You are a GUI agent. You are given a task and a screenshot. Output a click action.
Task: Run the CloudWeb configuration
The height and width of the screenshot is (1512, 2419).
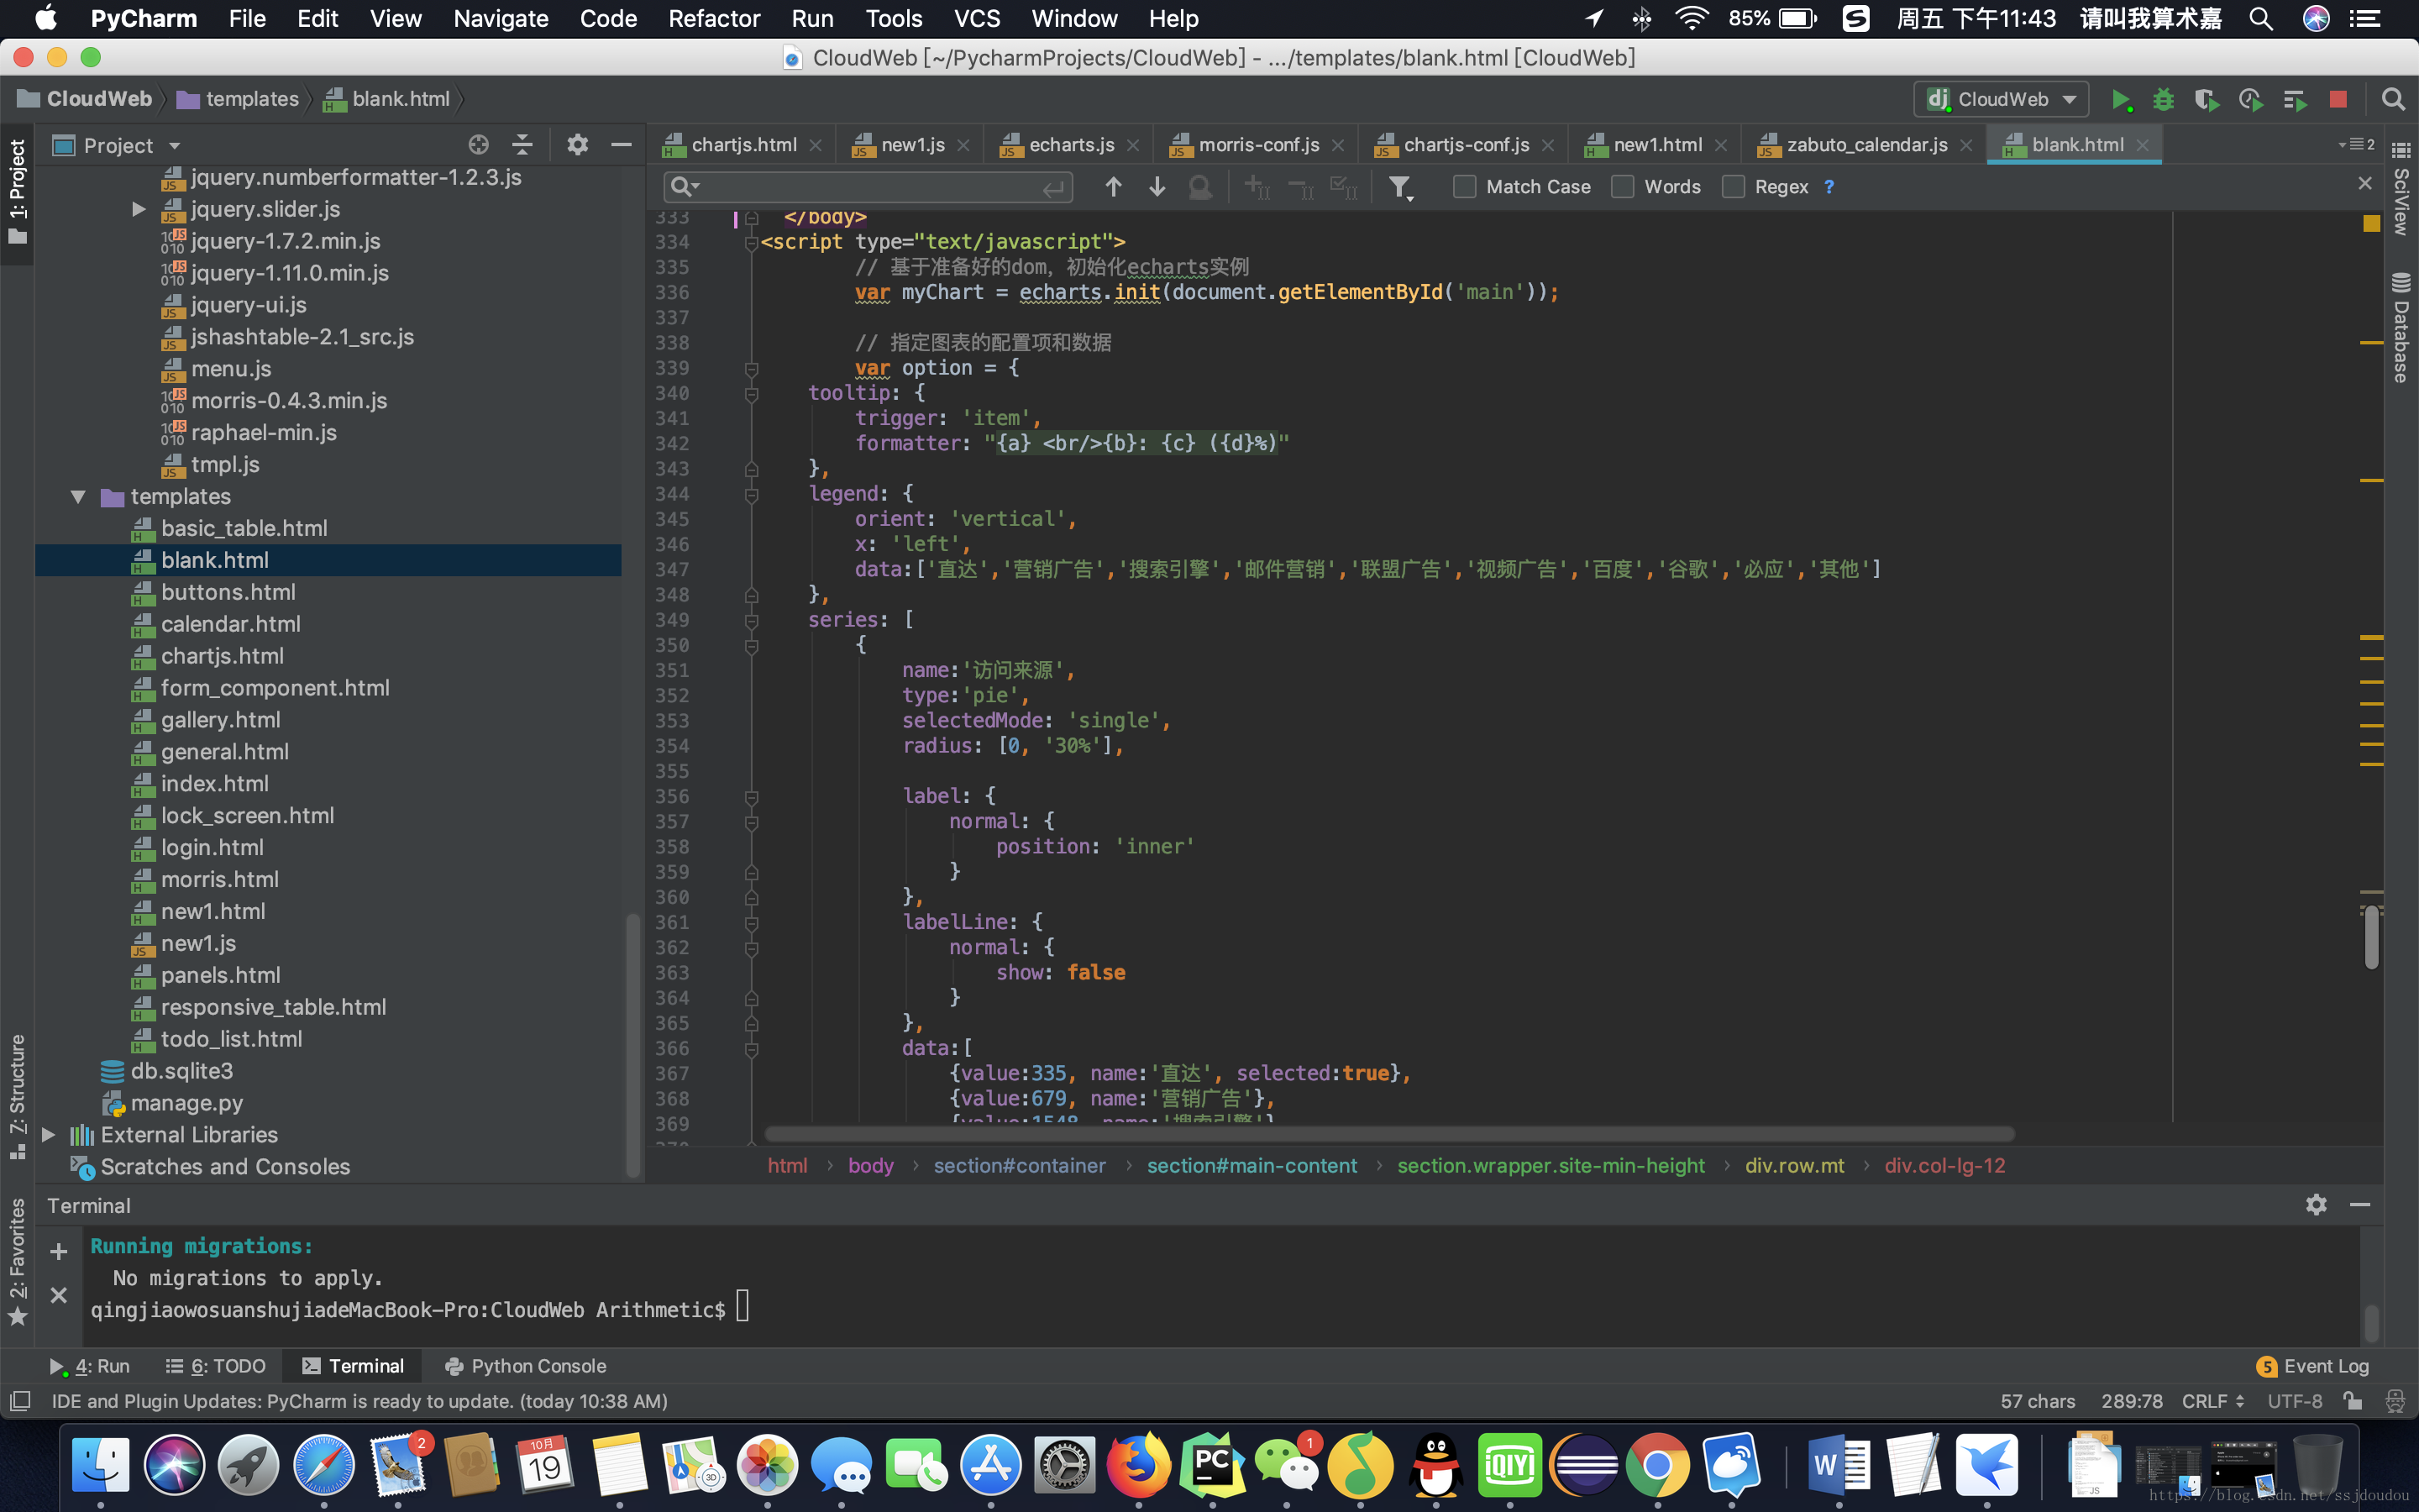click(x=2120, y=100)
